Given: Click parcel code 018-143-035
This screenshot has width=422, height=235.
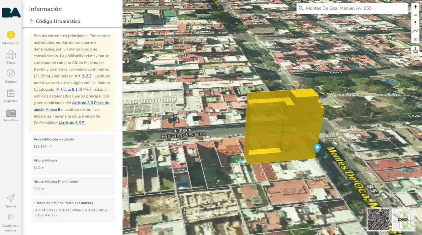Looking at the screenshot, I should (46, 215).
